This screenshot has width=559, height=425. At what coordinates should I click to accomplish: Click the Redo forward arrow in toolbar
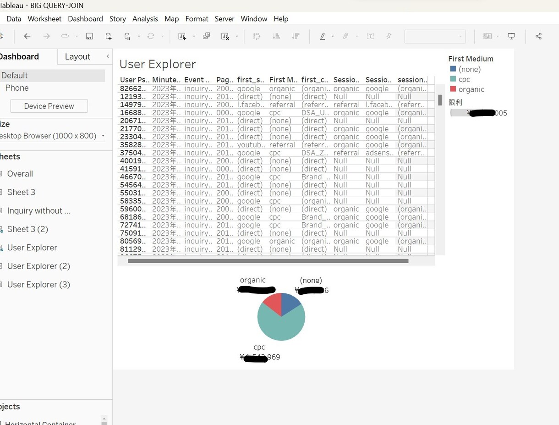(46, 36)
